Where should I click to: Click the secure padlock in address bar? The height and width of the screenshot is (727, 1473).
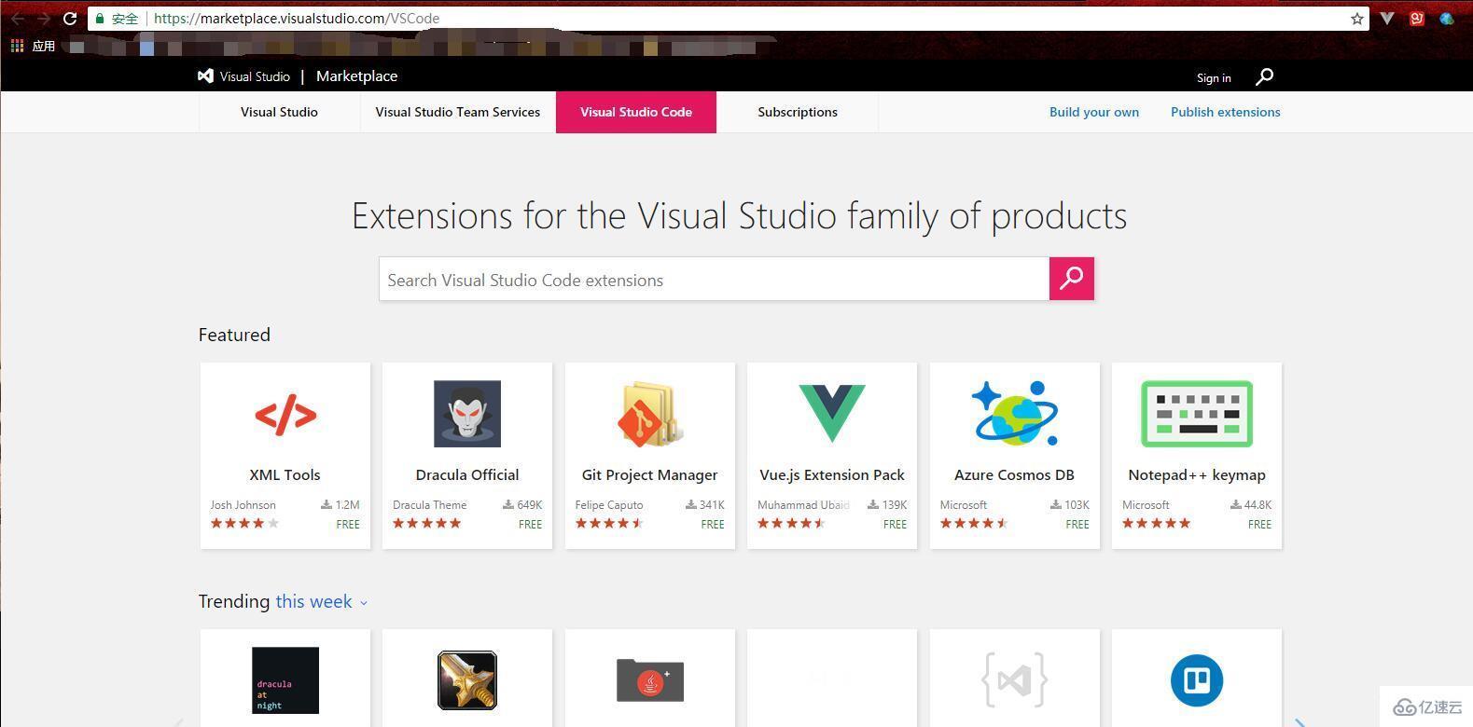coord(100,19)
